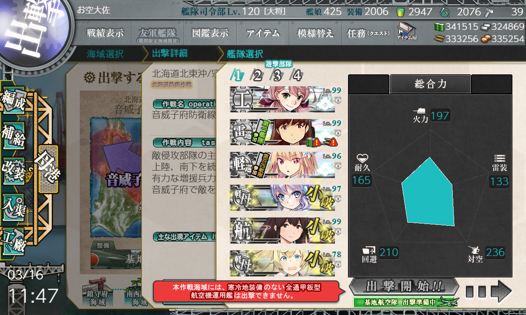Go back to 出撃詳細 breadcrumb
Image resolution: width=526 pixels, height=315 pixels.
[170, 54]
